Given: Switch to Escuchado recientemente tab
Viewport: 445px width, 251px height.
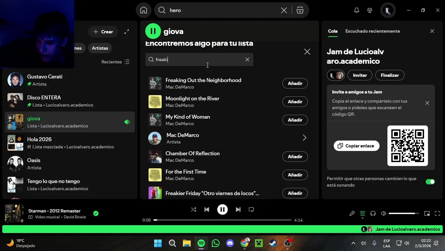Looking at the screenshot, I should coord(372,31).
